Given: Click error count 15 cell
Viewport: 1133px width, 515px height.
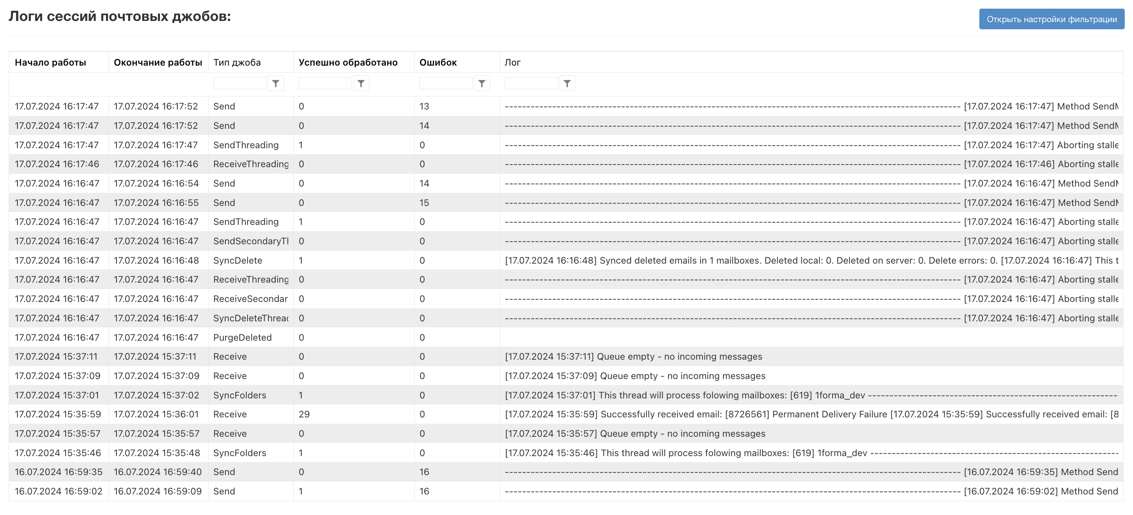Looking at the screenshot, I should (x=425, y=203).
